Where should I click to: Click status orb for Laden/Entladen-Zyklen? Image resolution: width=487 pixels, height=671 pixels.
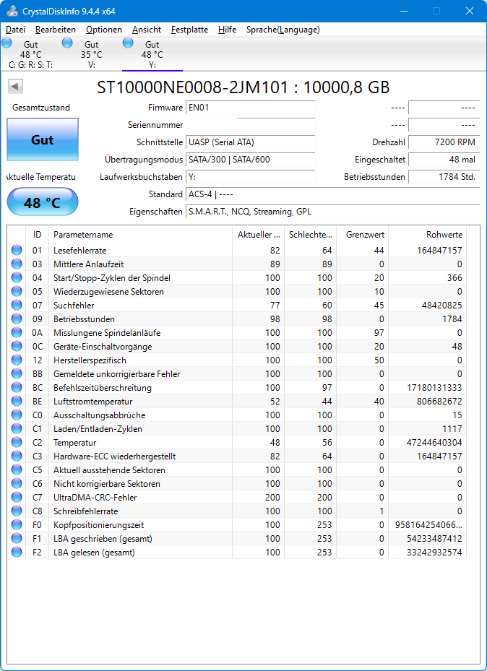(x=17, y=429)
